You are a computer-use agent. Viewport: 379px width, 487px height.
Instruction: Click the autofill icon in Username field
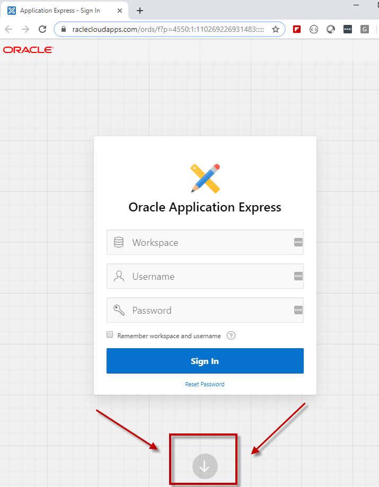[298, 276]
